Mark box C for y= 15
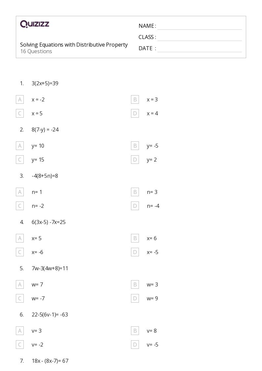The image size is (262, 371). (x=20, y=160)
